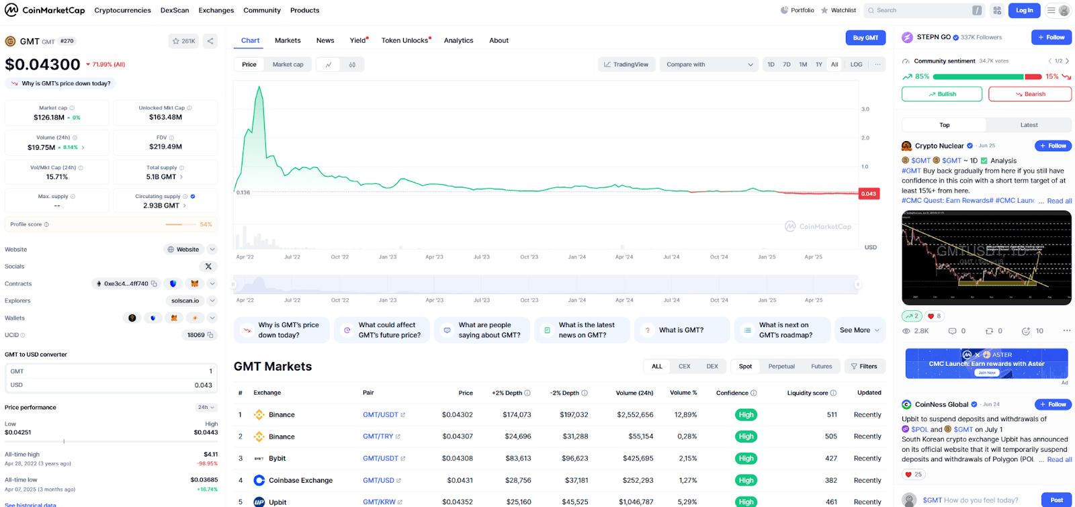Open the orange starburst wallet icon

195,318
